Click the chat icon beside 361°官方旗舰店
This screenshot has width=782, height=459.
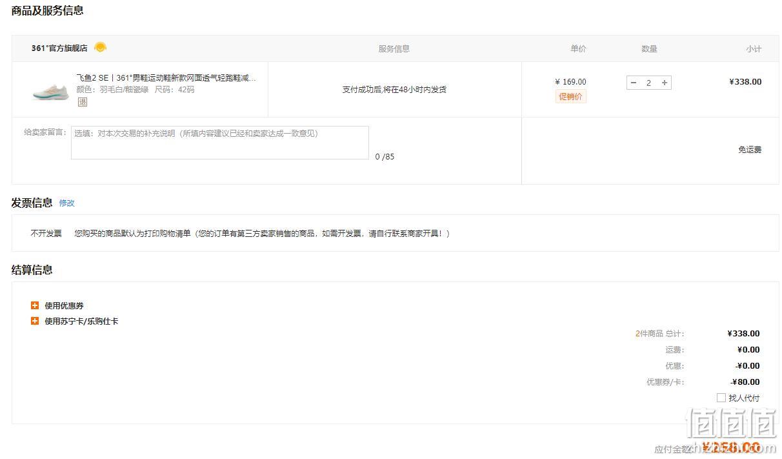click(100, 48)
